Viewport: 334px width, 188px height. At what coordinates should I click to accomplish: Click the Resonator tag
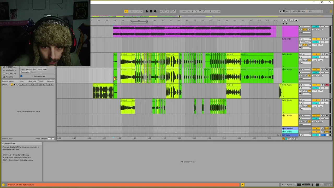[x=25, y=72]
